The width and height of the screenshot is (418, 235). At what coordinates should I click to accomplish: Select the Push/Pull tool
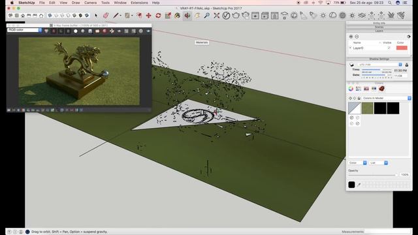[139, 16]
